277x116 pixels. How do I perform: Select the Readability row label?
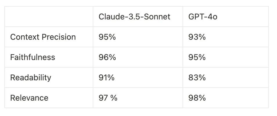pos(30,78)
